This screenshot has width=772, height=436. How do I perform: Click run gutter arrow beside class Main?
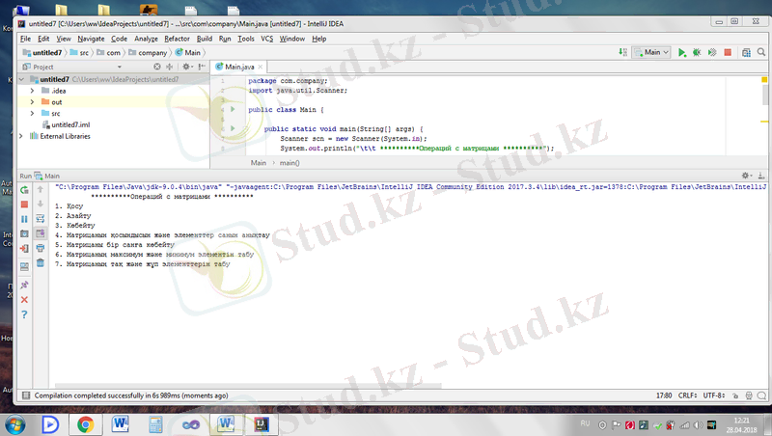coord(233,109)
